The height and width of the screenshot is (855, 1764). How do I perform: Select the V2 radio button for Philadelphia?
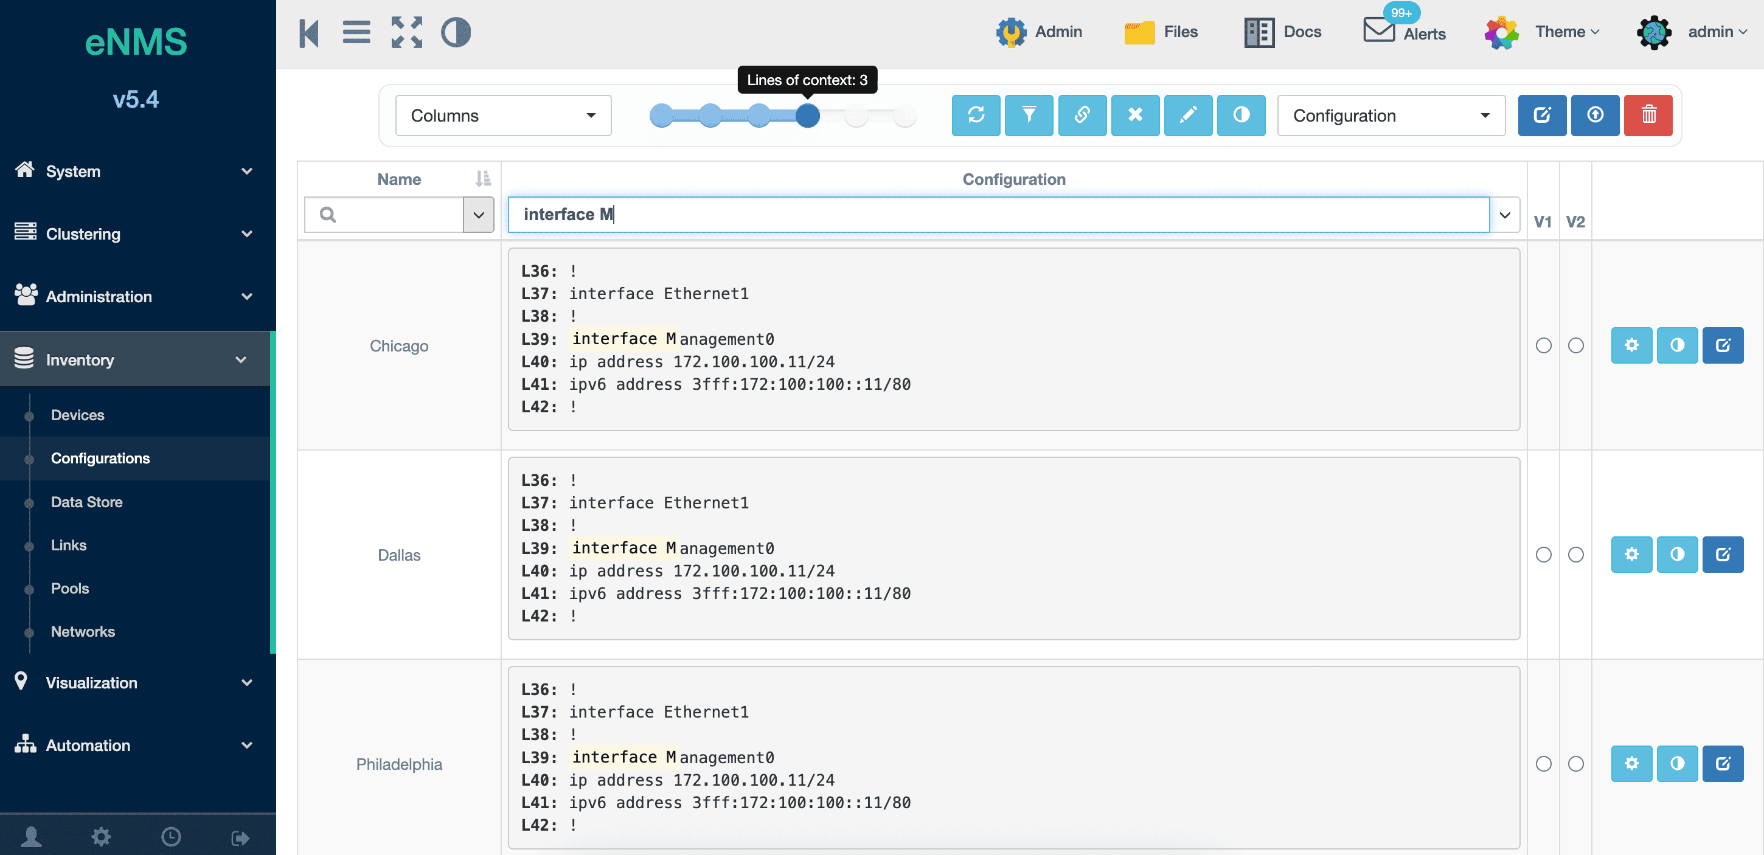click(x=1575, y=763)
